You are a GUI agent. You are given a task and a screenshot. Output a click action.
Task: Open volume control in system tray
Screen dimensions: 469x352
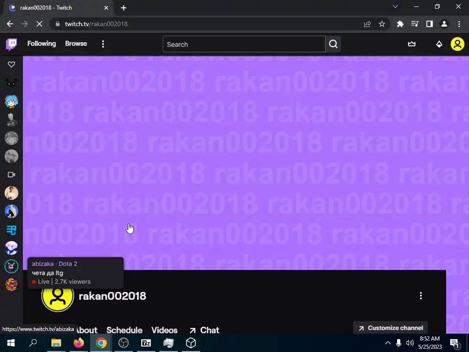[x=410, y=343]
